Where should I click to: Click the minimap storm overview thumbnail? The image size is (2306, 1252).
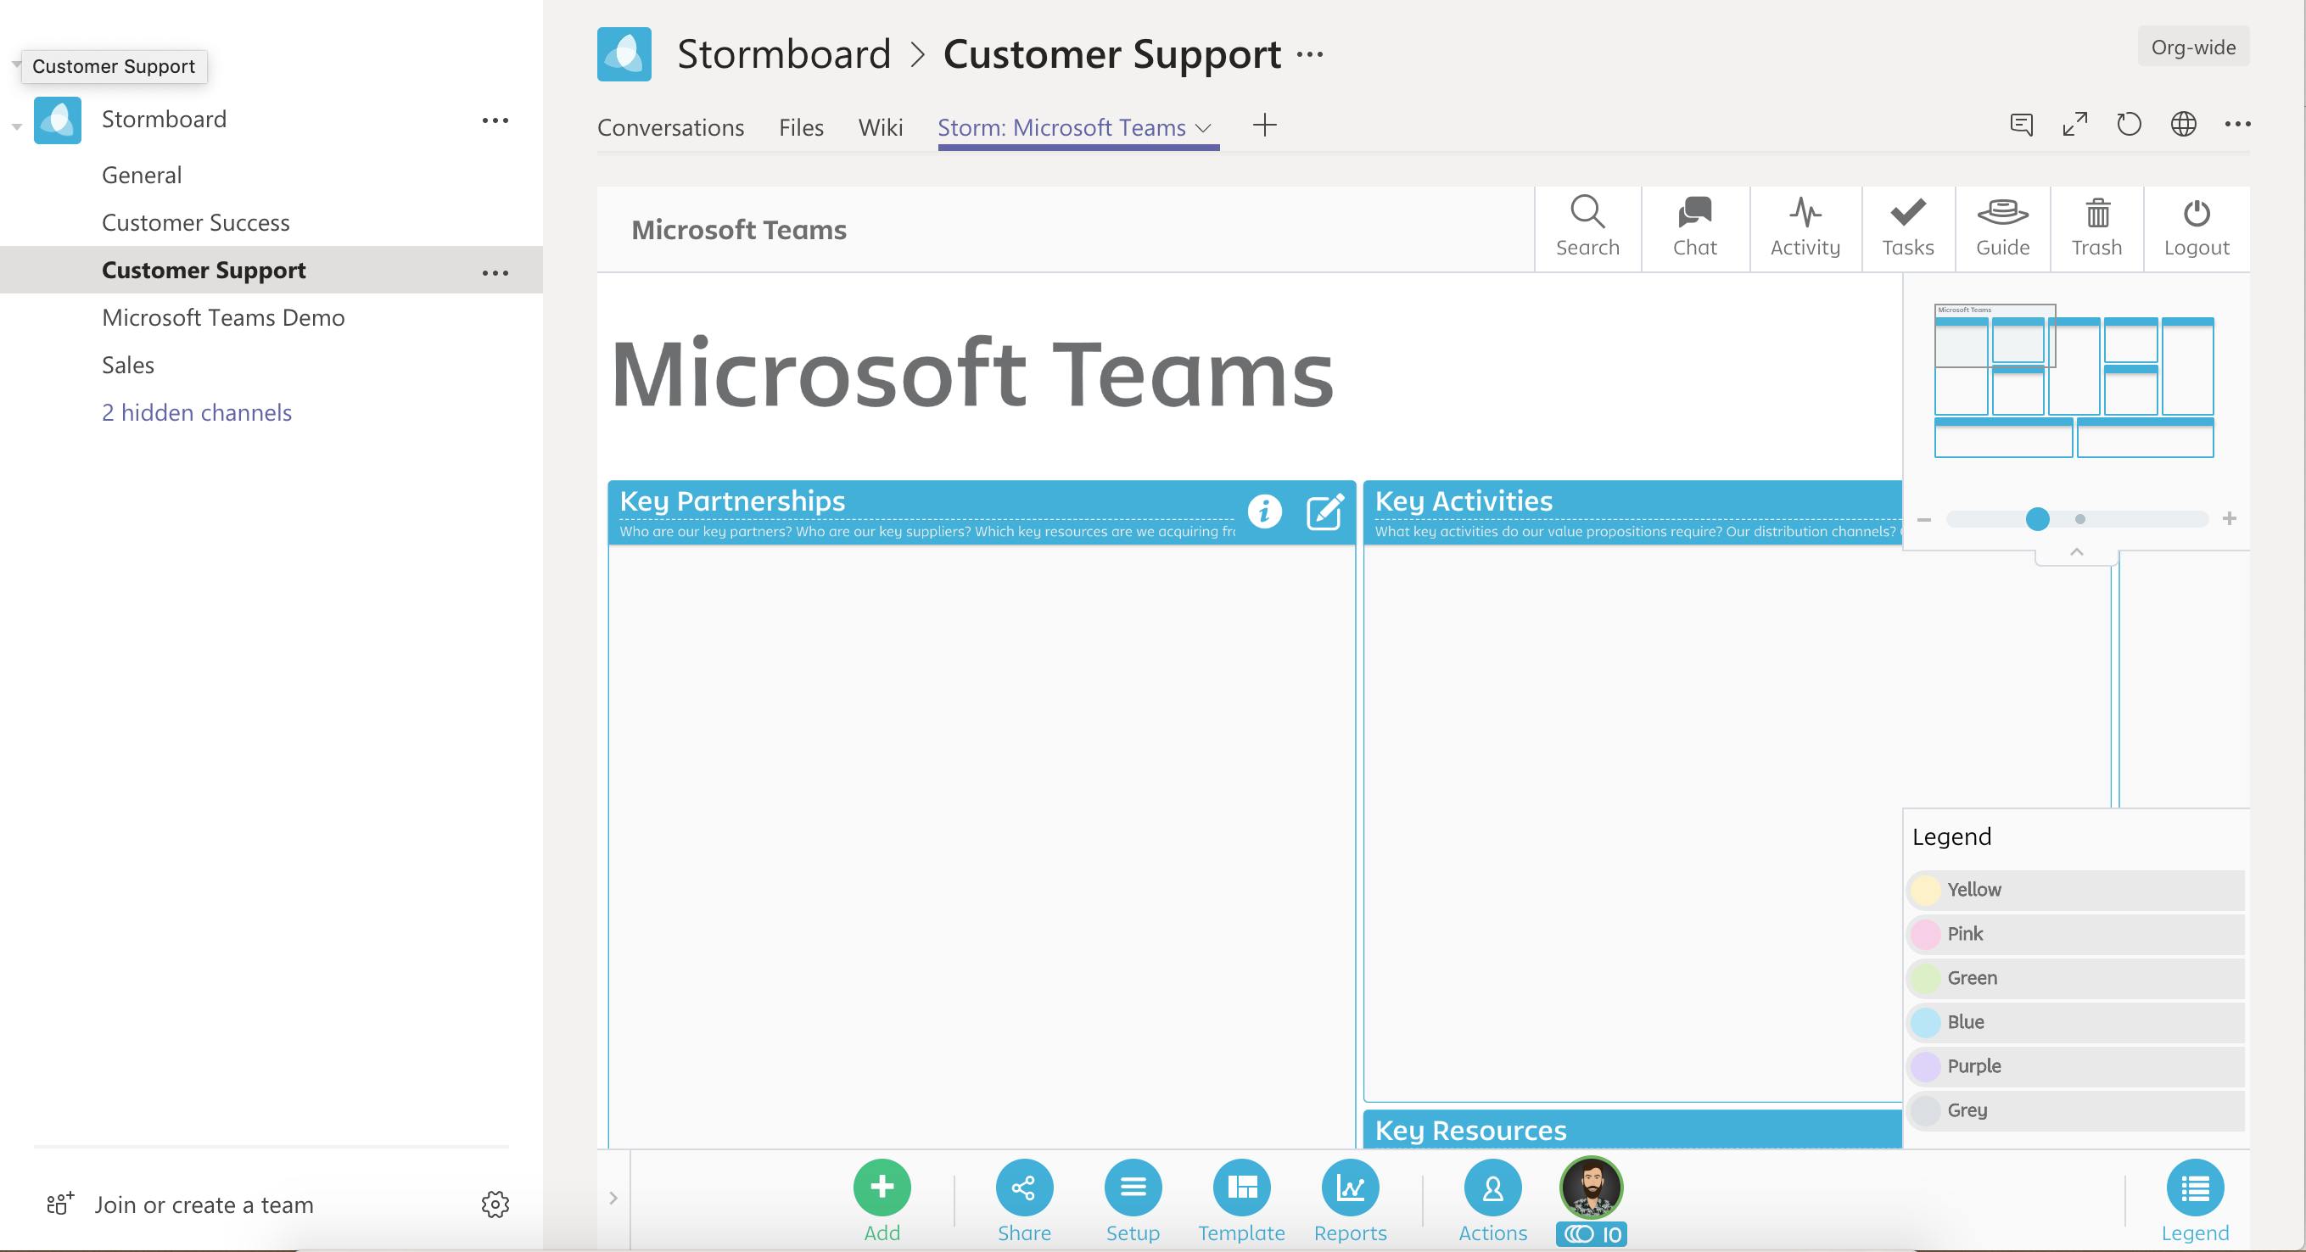(2074, 381)
